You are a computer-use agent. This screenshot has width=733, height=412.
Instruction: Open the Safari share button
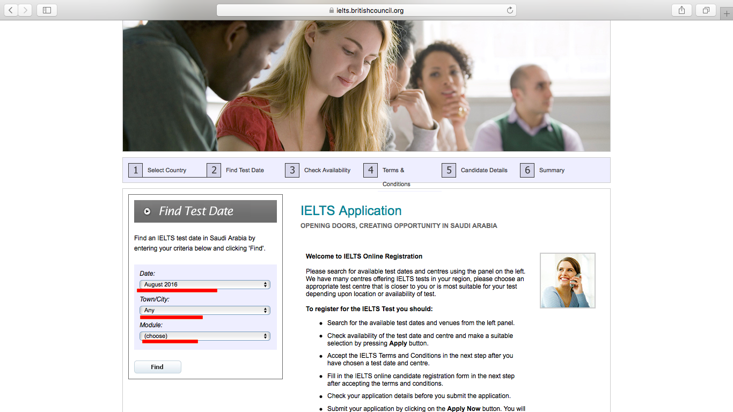coord(681,10)
